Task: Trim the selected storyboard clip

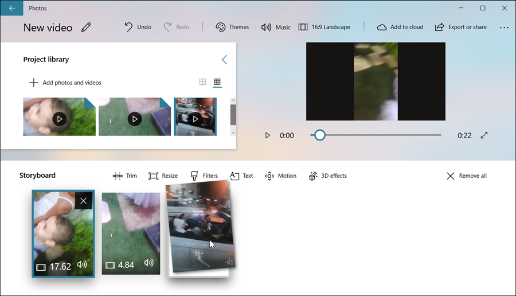Action: (x=125, y=176)
